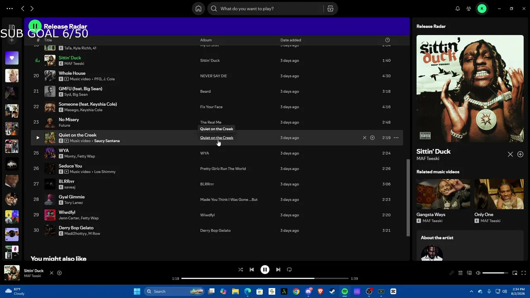Image resolution: width=530 pixels, height=298 pixels.
Task: Skip to the previous track
Action: (x=252, y=270)
